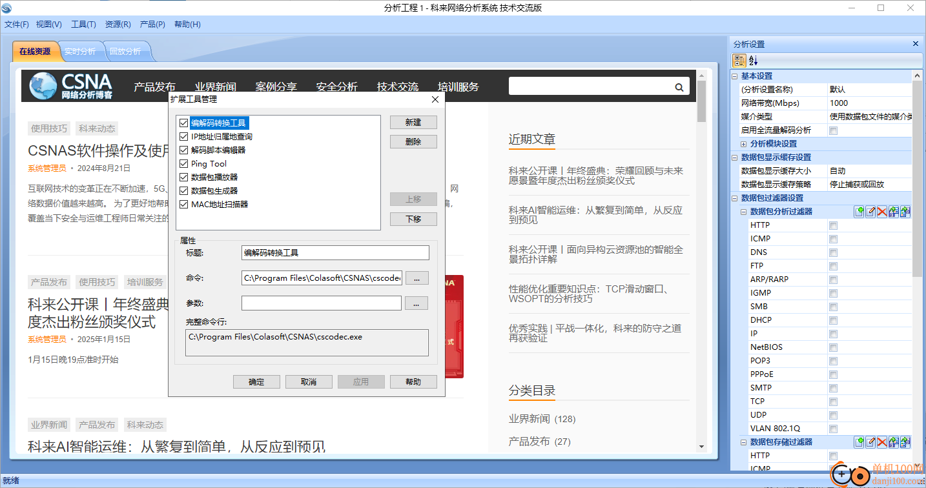Click the web page scroll-down arrow
926x488 pixels.
point(701,447)
